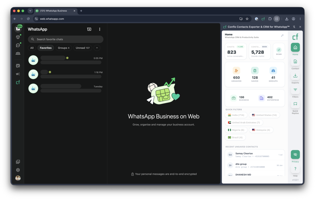This screenshot has width=315, height=199.
Task: Open the megaphone advertise icon
Action: (x=18, y=74)
